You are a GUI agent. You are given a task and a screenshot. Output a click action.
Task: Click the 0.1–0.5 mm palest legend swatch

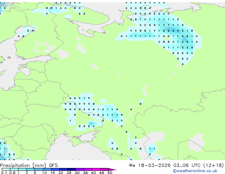pyautogui.click(x=6, y=169)
